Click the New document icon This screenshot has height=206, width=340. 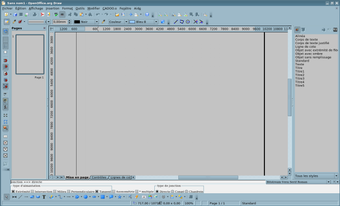[6, 14]
